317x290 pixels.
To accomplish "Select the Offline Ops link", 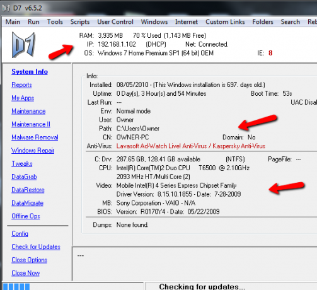I will click(26, 216).
